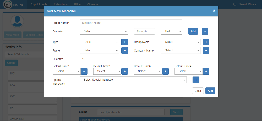Click the plus button beside Contains Add

point(205,31)
